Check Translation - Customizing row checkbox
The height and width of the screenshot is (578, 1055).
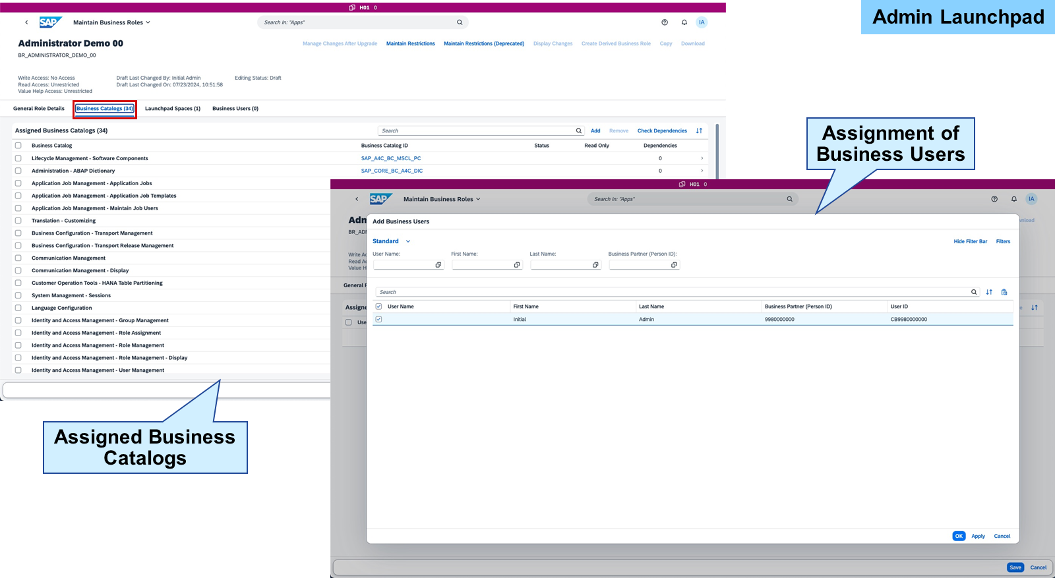18,221
